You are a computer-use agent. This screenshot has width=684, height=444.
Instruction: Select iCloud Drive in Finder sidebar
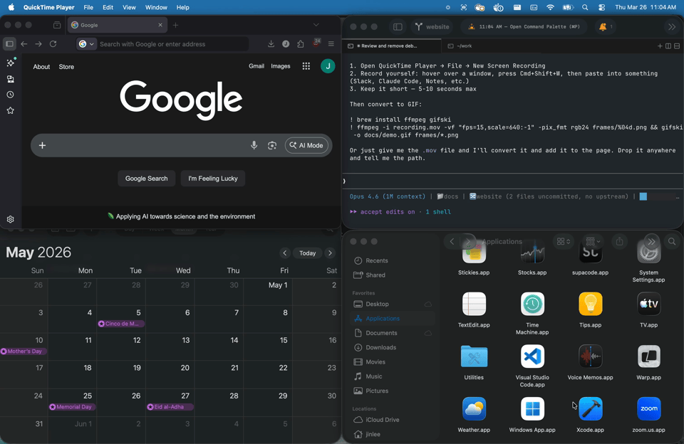click(x=382, y=420)
